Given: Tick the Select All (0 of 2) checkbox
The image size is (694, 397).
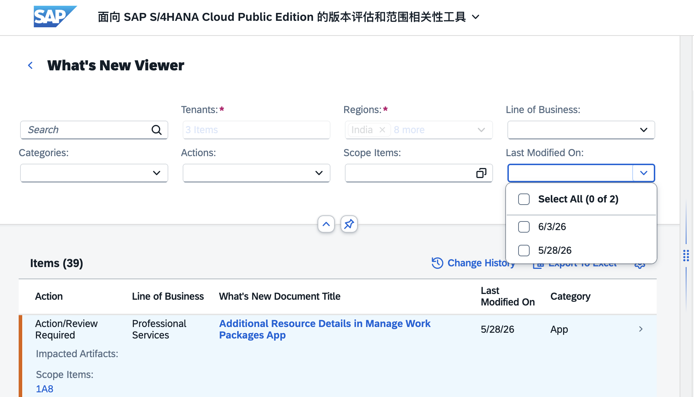Looking at the screenshot, I should 524,199.
